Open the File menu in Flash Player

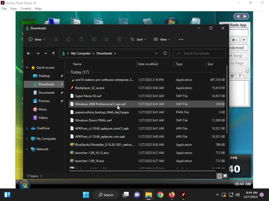tap(4, 9)
